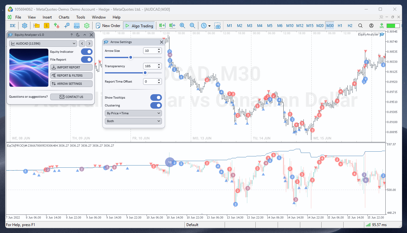Click the green LVL signal icon
This screenshot has height=233, width=407.
pos(382,26)
